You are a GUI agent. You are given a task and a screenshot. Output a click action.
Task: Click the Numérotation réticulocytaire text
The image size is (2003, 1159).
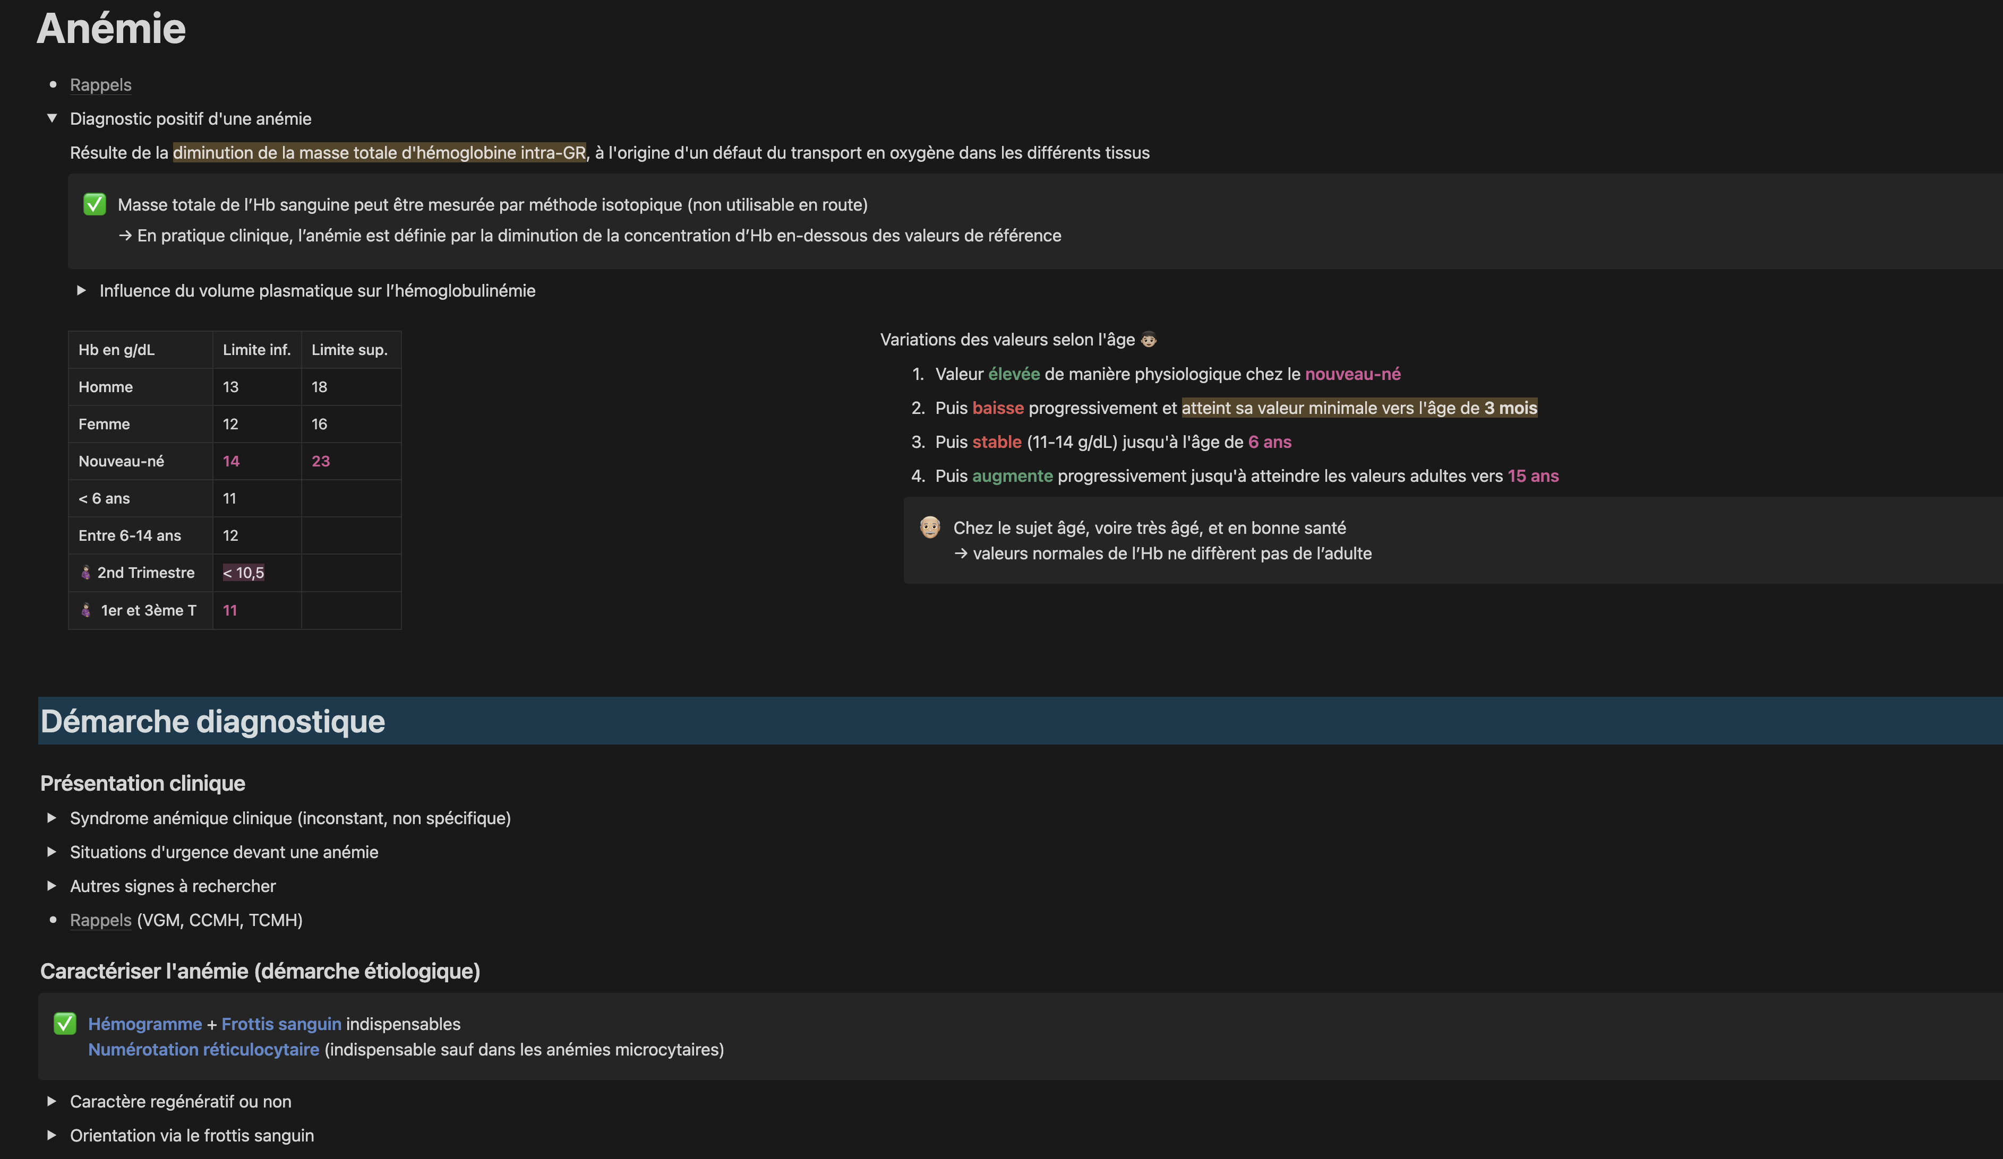pyautogui.click(x=203, y=1049)
